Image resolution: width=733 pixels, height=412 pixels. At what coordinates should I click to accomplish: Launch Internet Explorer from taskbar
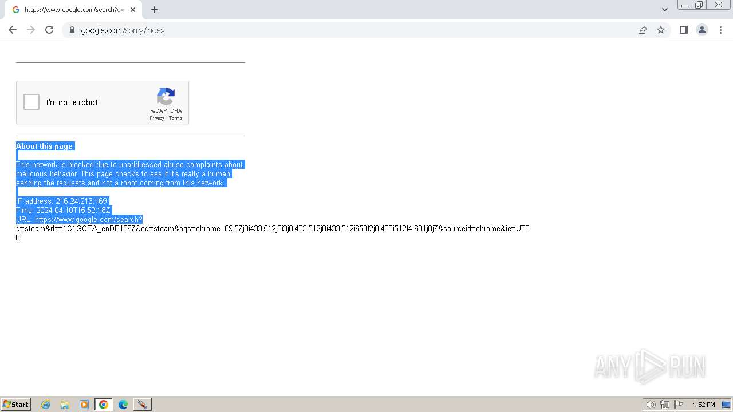click(x=46, y=405)
